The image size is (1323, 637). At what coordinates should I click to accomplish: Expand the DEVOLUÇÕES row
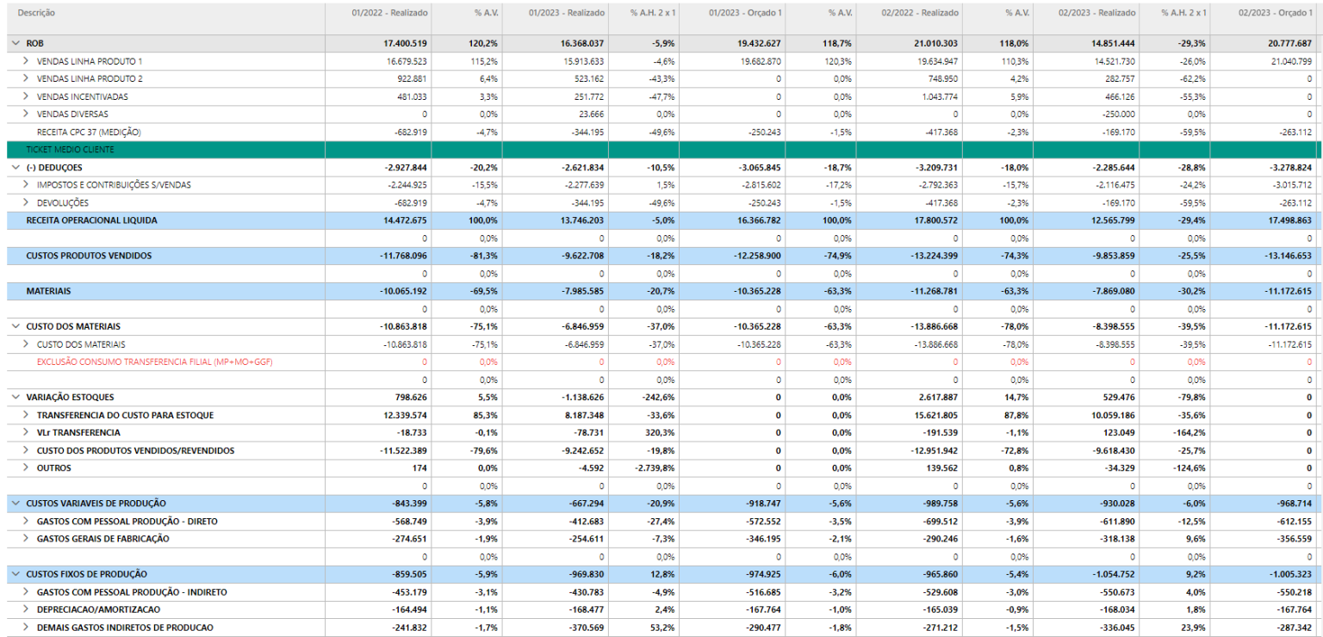(26, 202)
